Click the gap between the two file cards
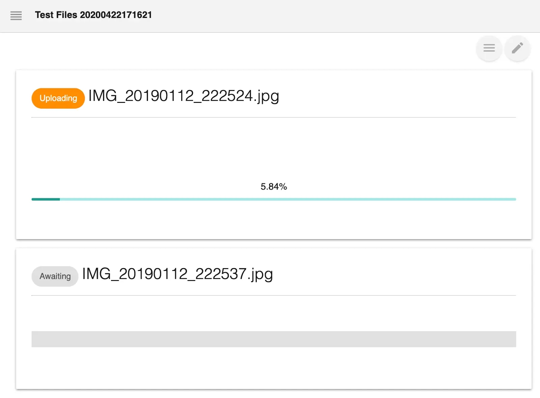 pos(273,244)
